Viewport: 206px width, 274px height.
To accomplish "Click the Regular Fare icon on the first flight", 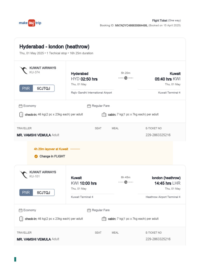I will click(x=89, y=106).
